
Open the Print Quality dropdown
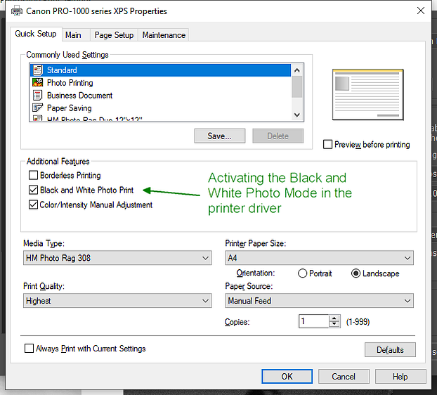(117, 301)
